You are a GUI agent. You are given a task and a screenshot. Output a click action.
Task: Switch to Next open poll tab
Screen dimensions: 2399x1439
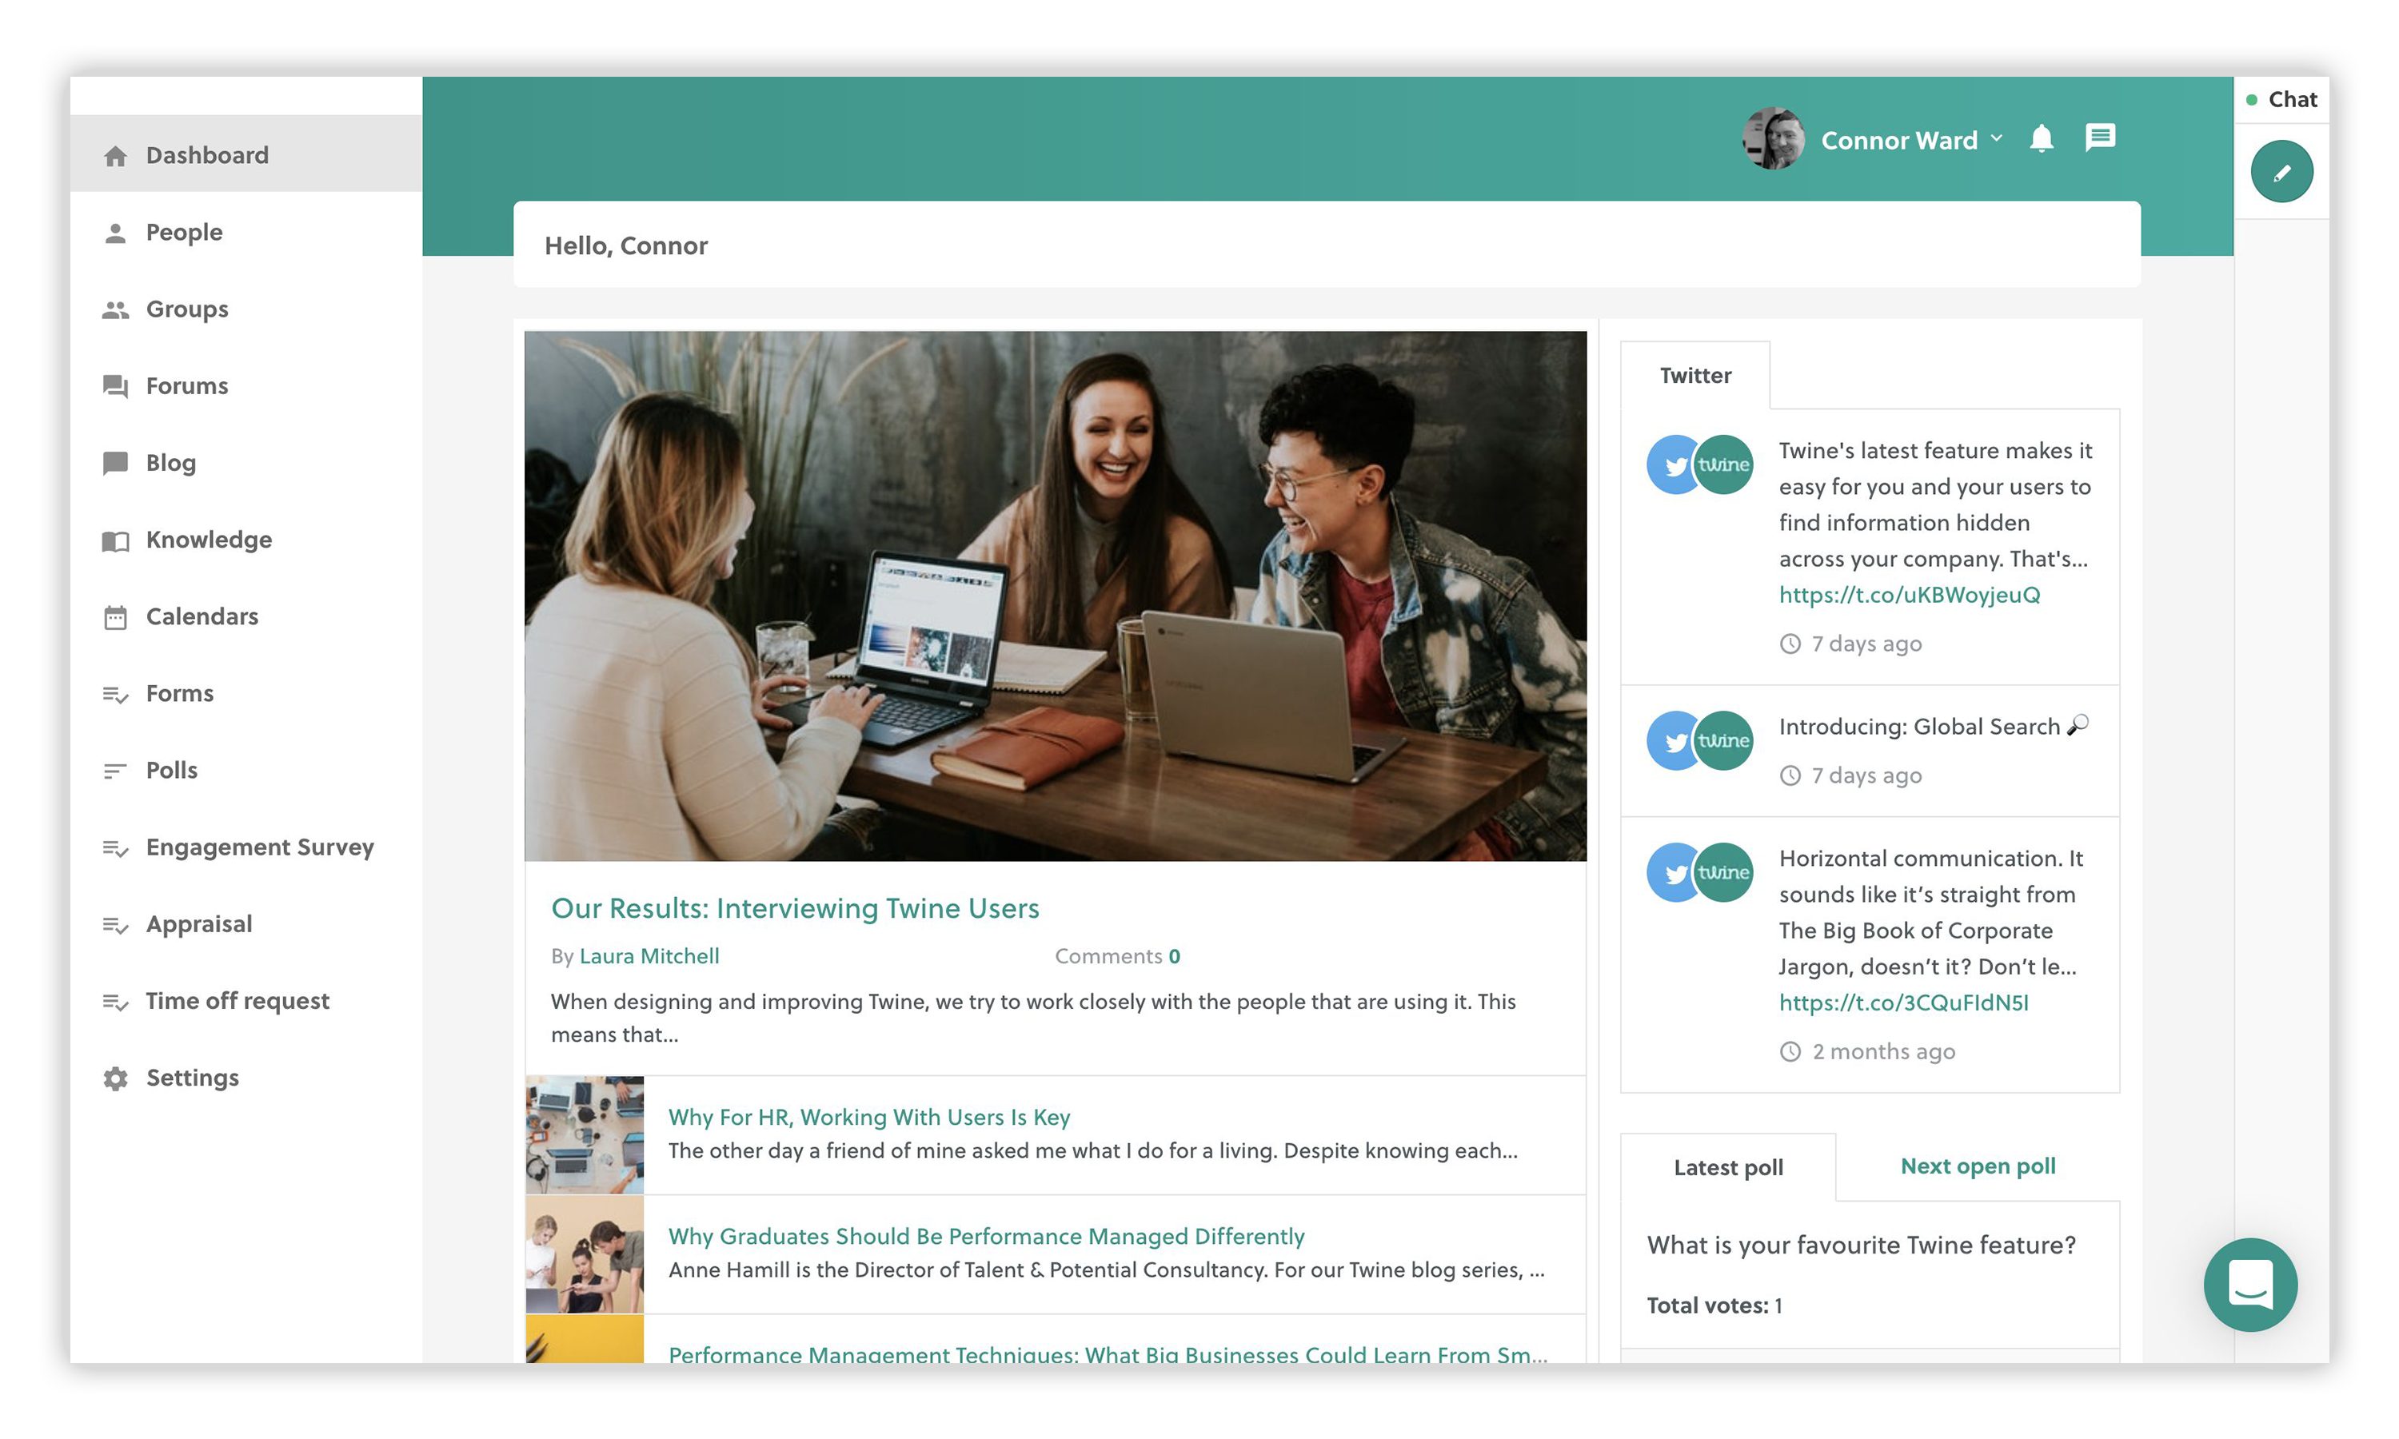click(1976, 1166)
